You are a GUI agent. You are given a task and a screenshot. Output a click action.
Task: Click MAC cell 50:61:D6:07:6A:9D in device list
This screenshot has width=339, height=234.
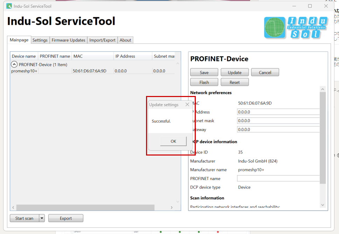90,71
